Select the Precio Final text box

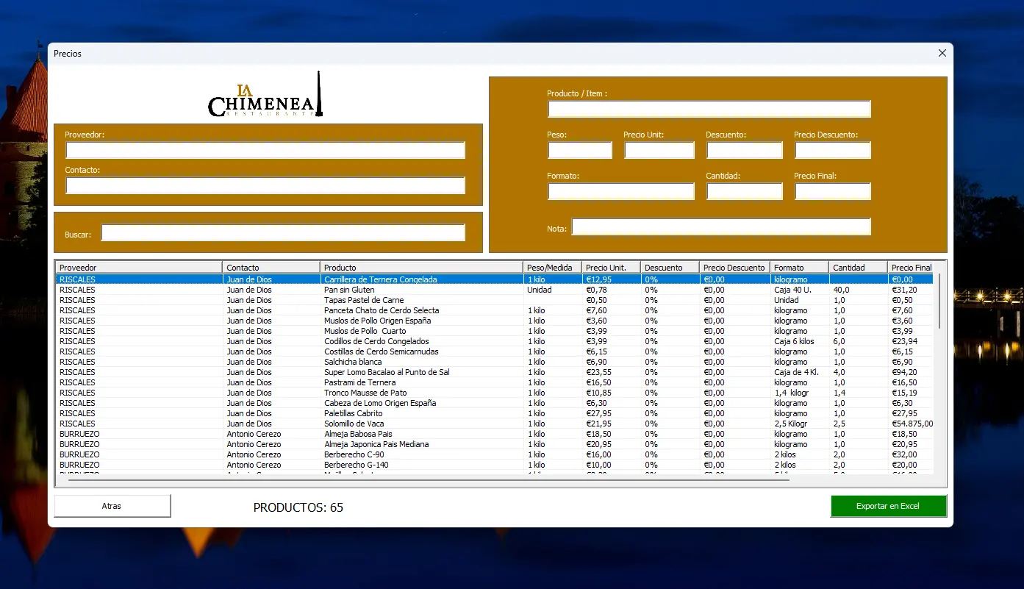(x=832, y=192)
